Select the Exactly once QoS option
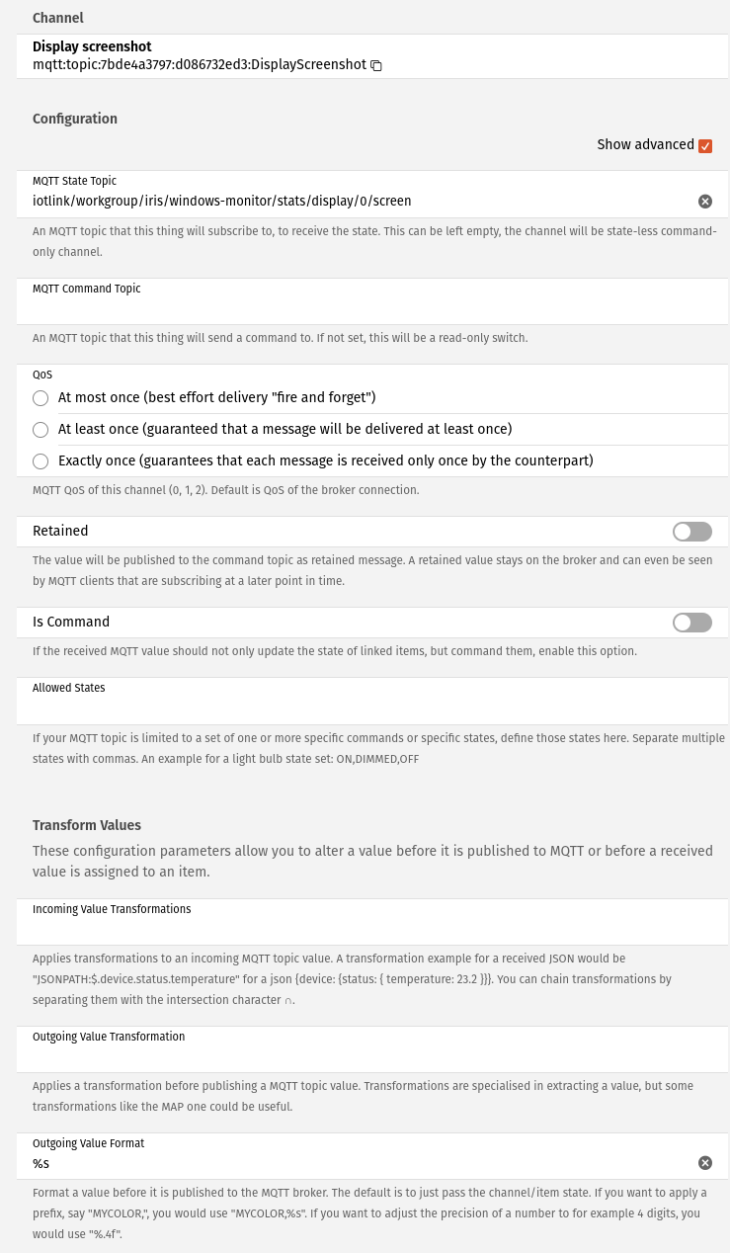 (41, 461)
